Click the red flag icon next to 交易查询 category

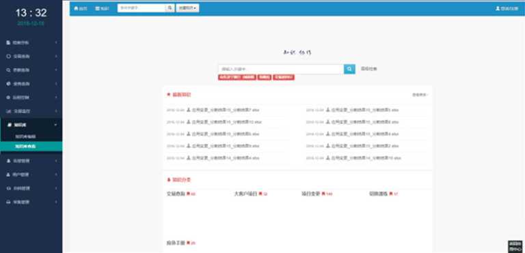188,194
